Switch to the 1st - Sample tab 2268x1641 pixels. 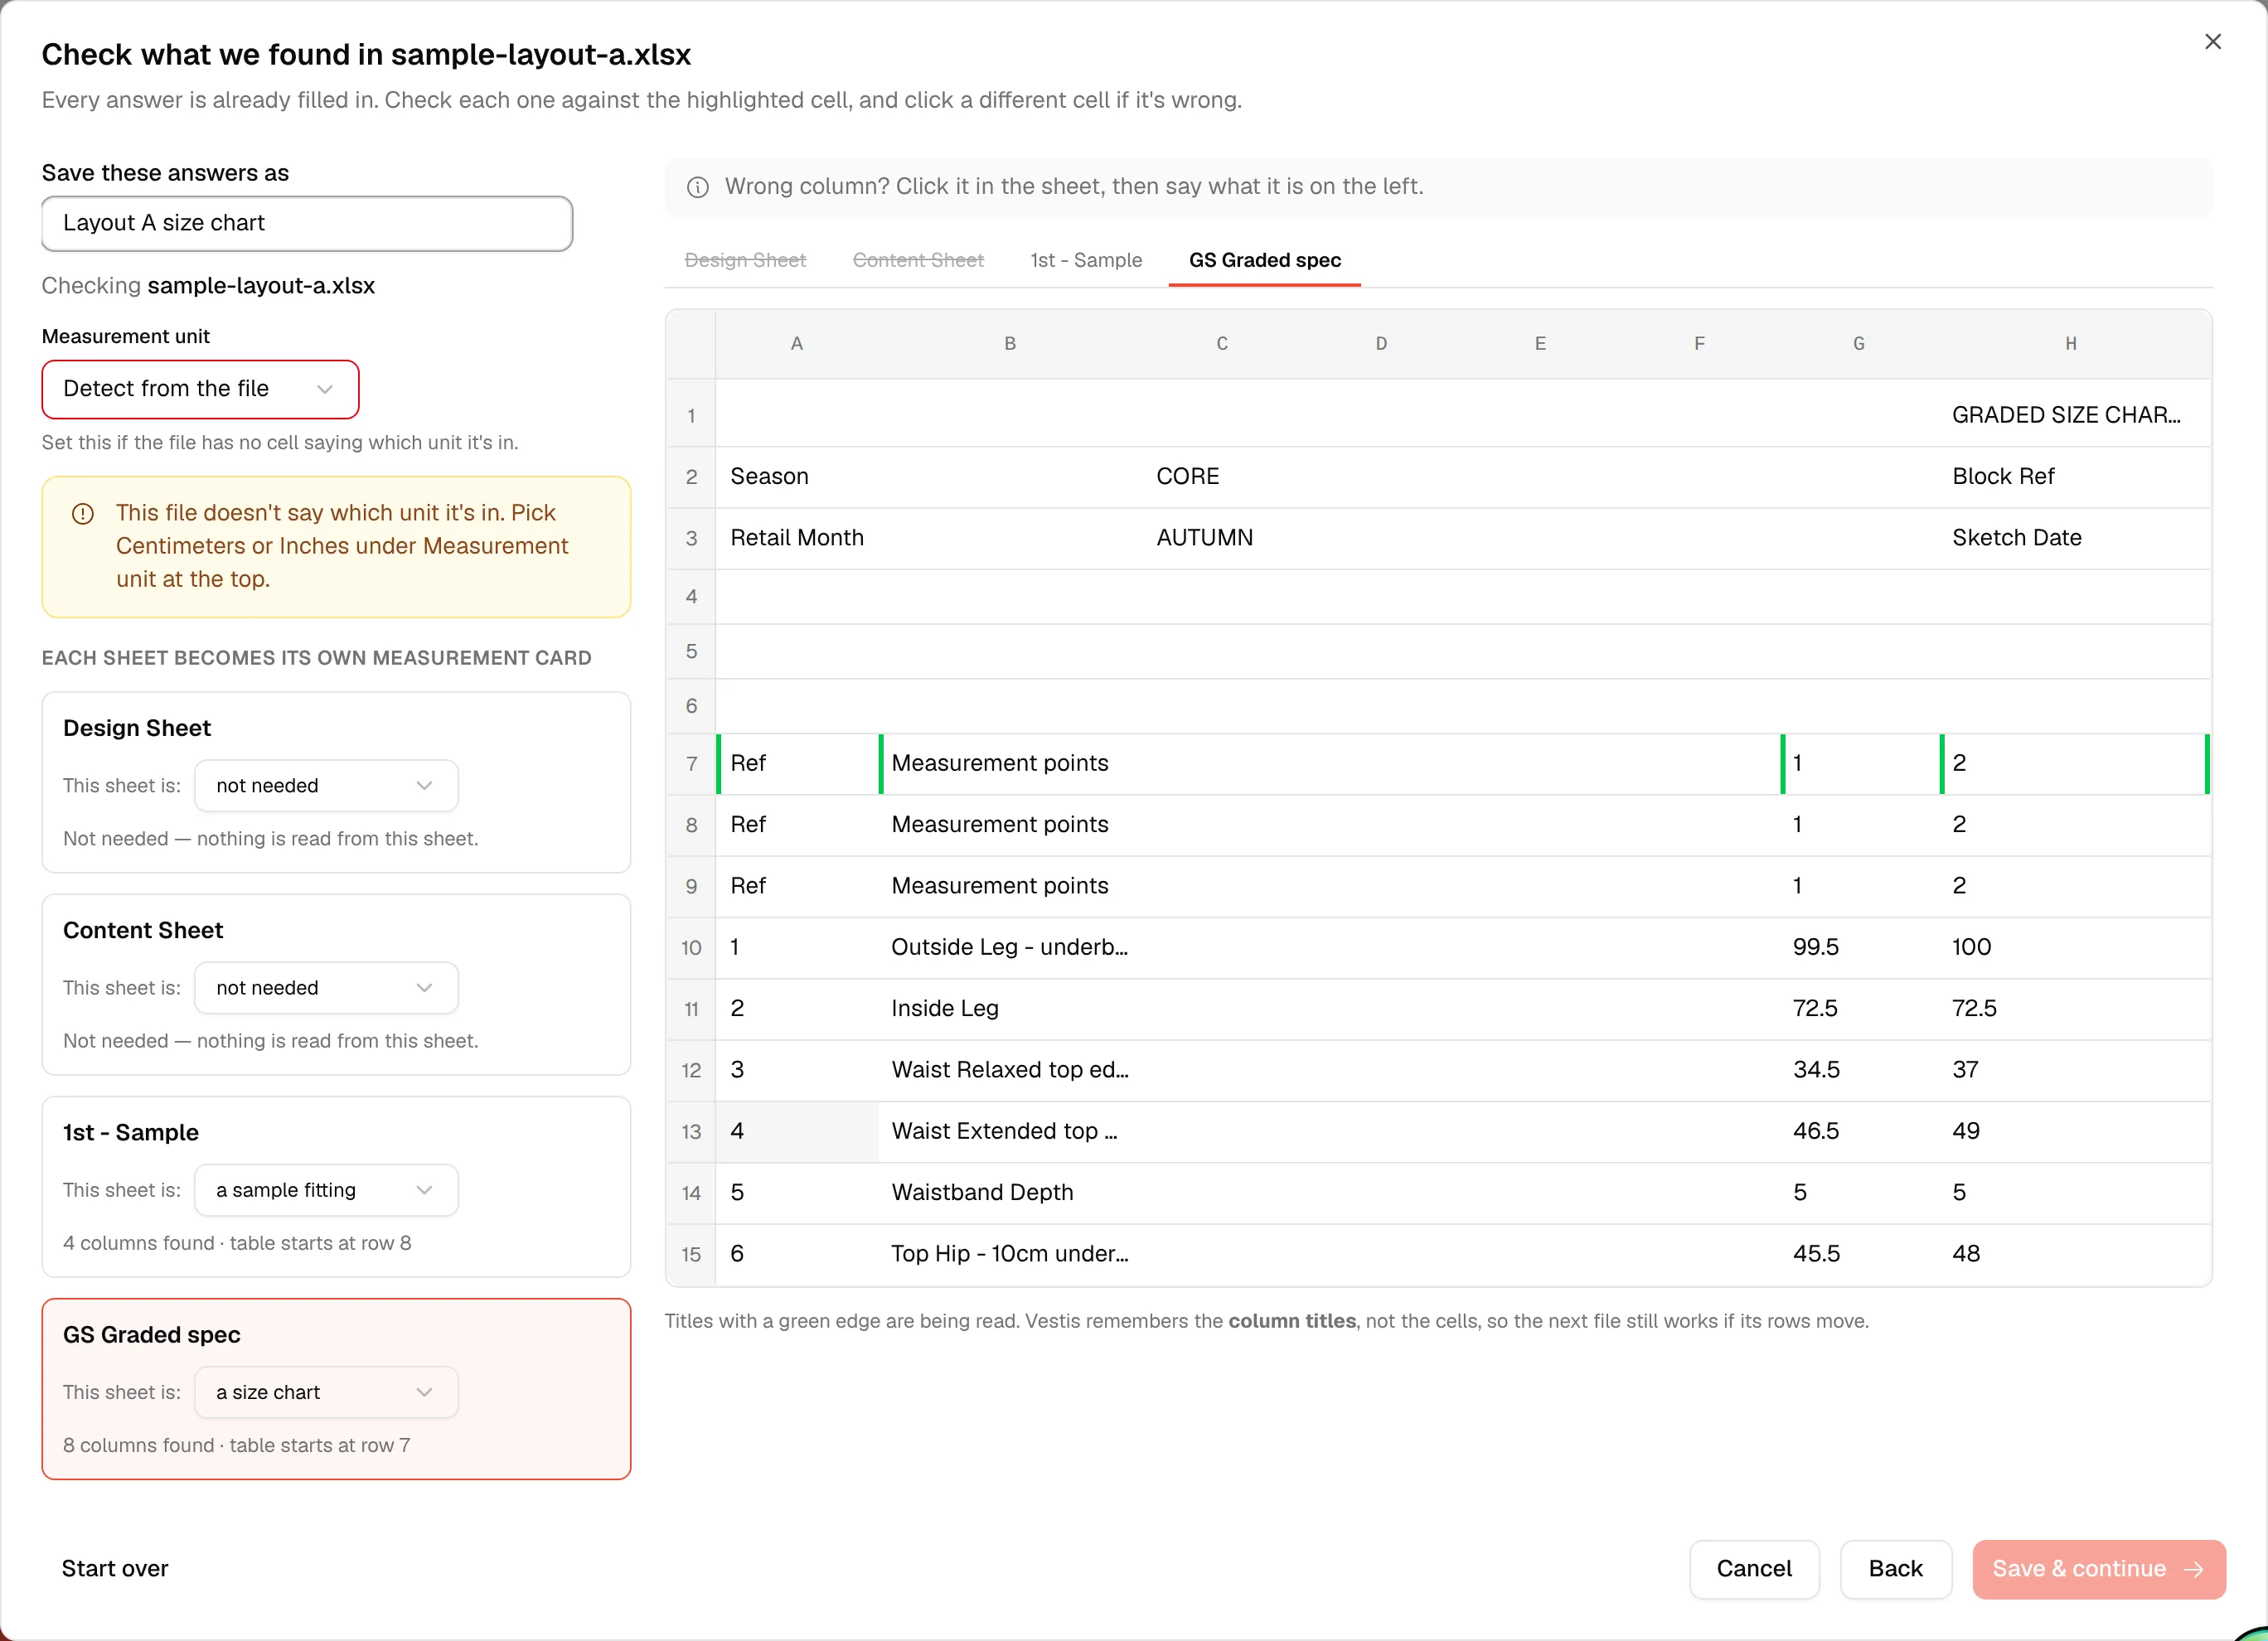point(1086,260)
